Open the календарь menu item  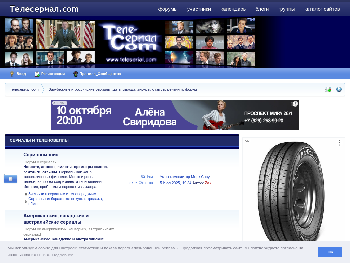pyautogui.click(x=233, y=9)
